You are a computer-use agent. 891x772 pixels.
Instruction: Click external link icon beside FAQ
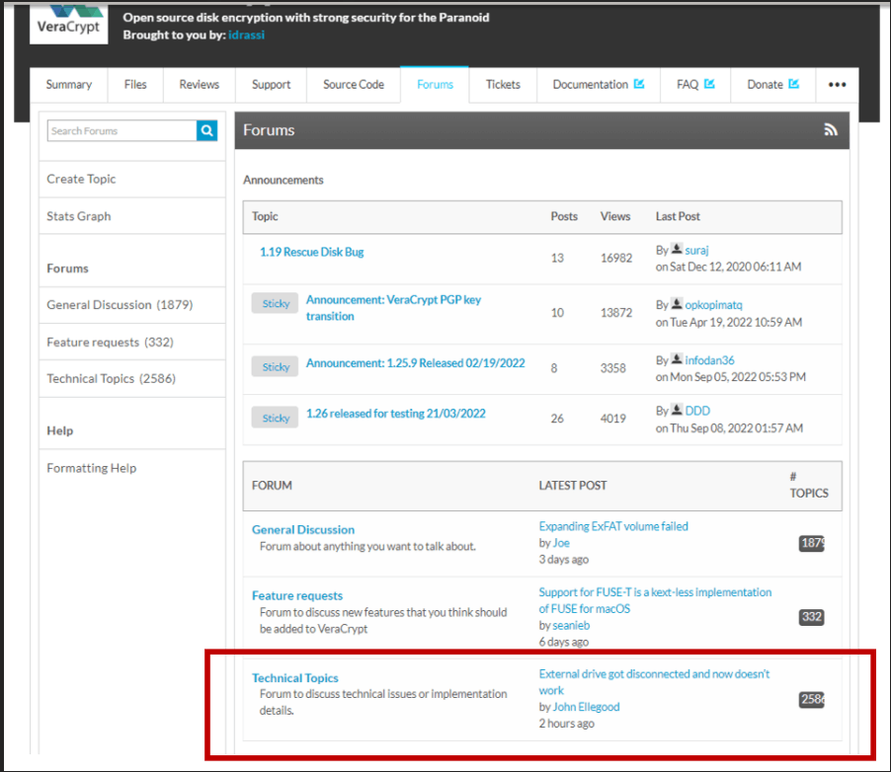pyautogui.click(x=709, y=84)
